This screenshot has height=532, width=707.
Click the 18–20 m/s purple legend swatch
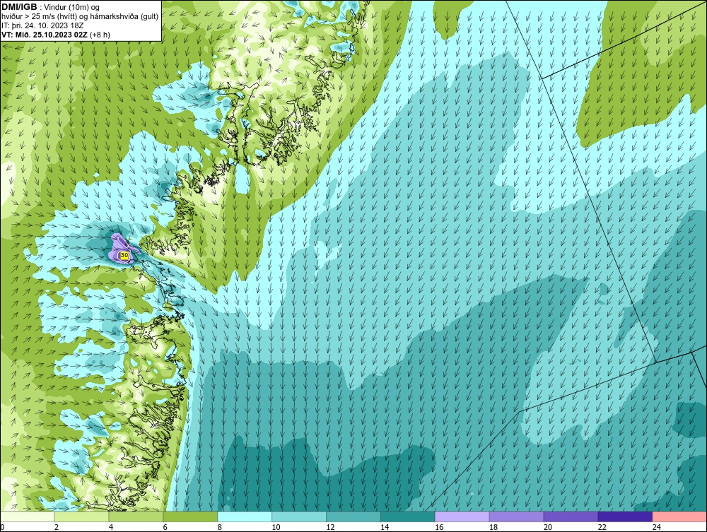click(x=516, y=516)
